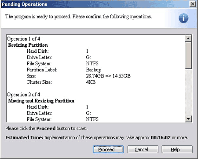Click the 'Size:' field name
The image size is (198, 159).
click(31, 76)
